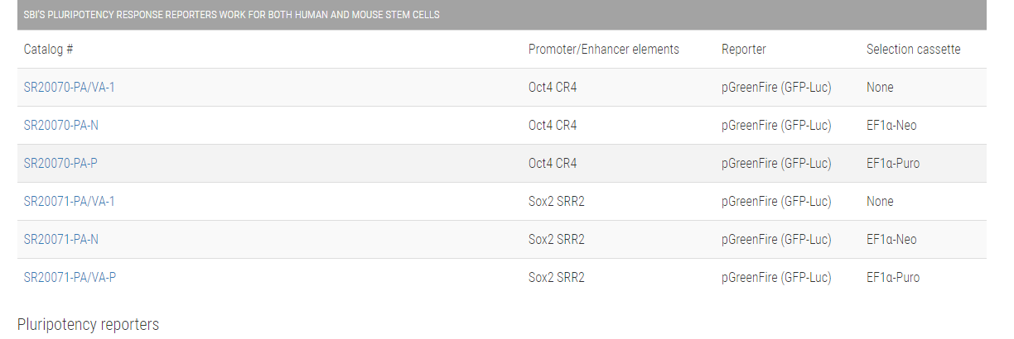
Task: Click the Catalog # column header
Action: click(x=49, y=49)
